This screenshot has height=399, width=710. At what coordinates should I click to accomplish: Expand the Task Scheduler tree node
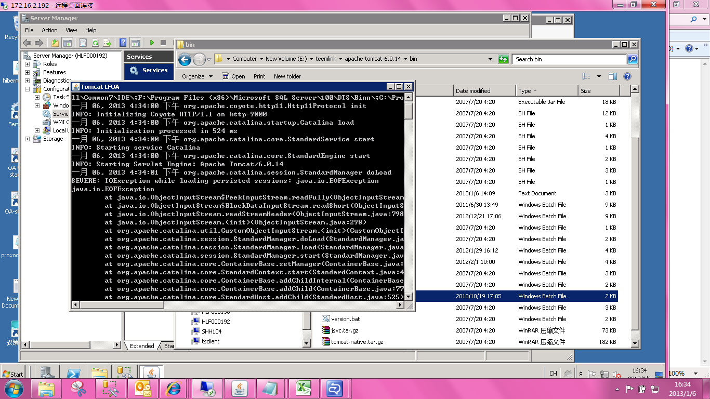(37, 97)
